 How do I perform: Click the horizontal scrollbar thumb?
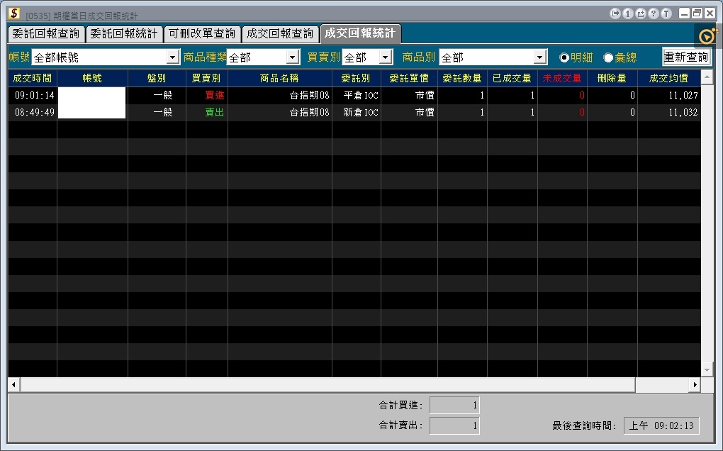(x=328, y=384)
